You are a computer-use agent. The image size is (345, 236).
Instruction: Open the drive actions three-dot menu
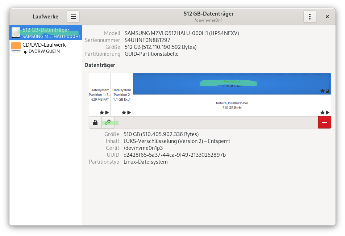coord(310,17)
